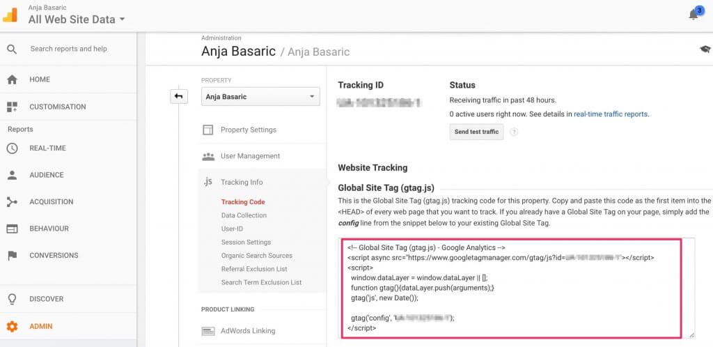Screen dimensions: 713x347
Task: Click the search magnifier icon
Action: click(x=13, y=49)
